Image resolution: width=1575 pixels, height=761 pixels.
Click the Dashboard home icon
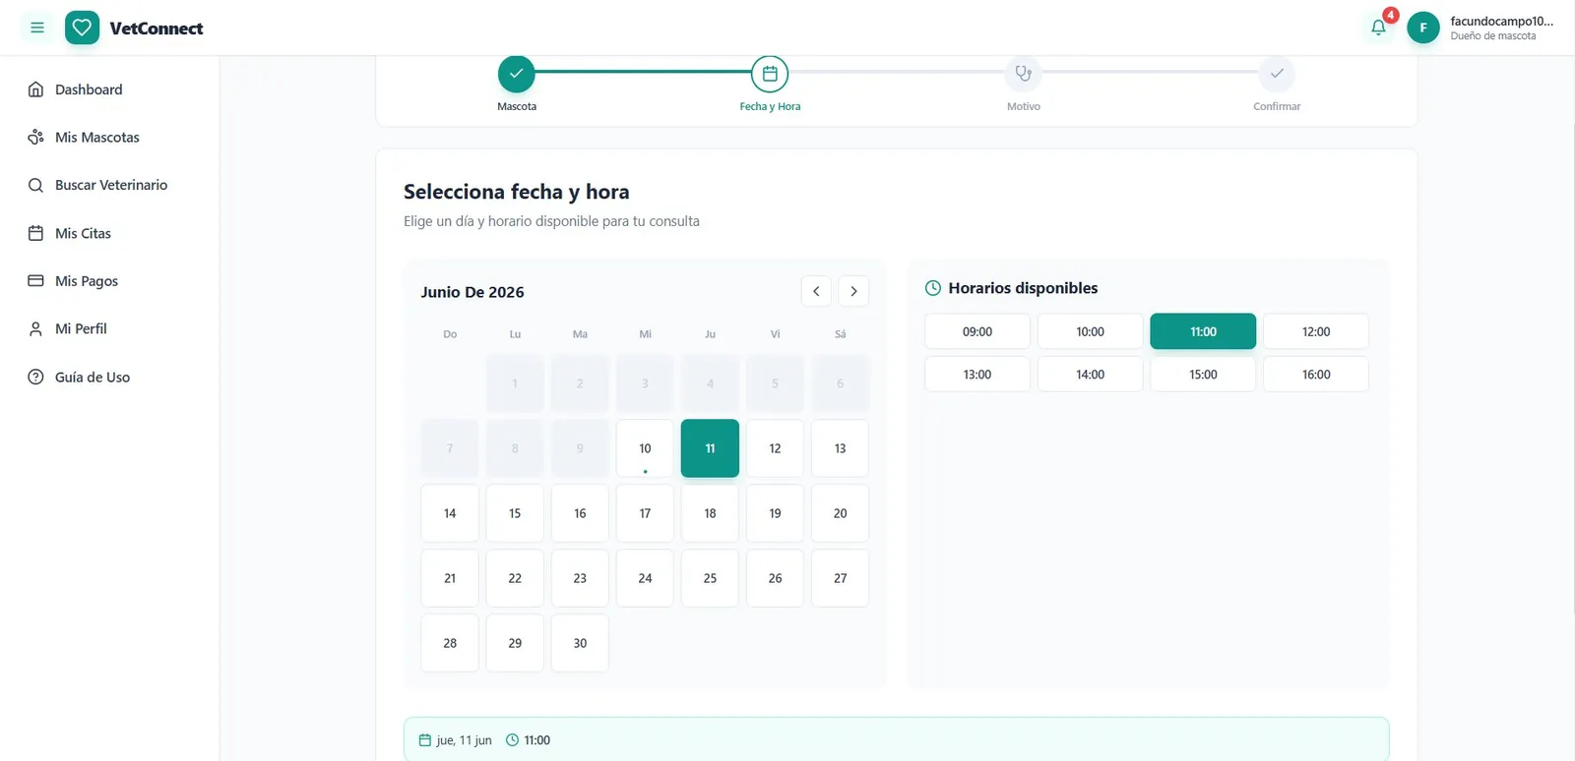pyautogui.click(x=35, y=89)
